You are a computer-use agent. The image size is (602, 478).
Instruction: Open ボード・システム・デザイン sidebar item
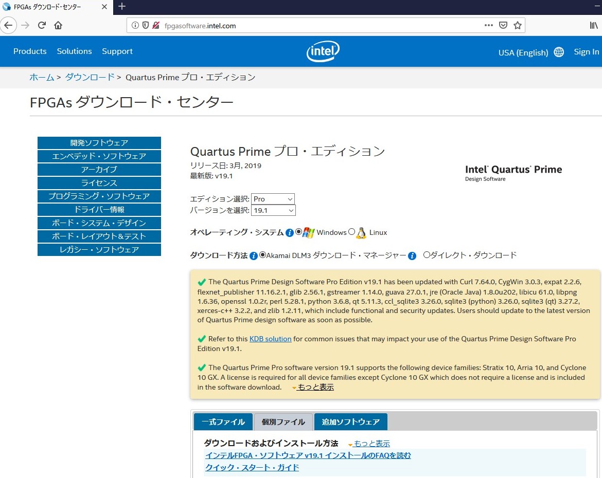tap(99, 223)
